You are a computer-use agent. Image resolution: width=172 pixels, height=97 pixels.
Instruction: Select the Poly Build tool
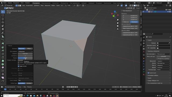[x=3, y=61]
